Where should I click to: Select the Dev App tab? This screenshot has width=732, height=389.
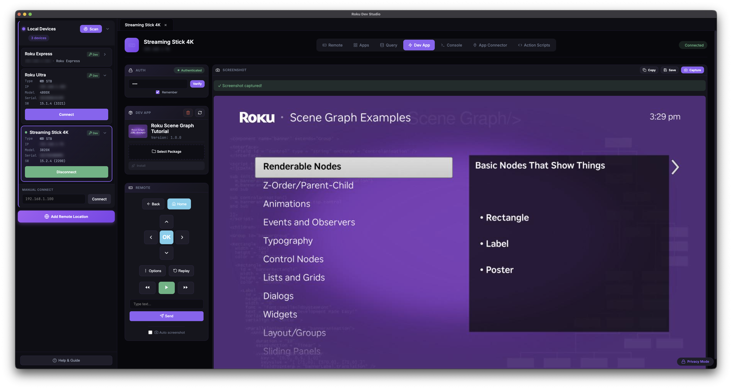pos(419,45)
